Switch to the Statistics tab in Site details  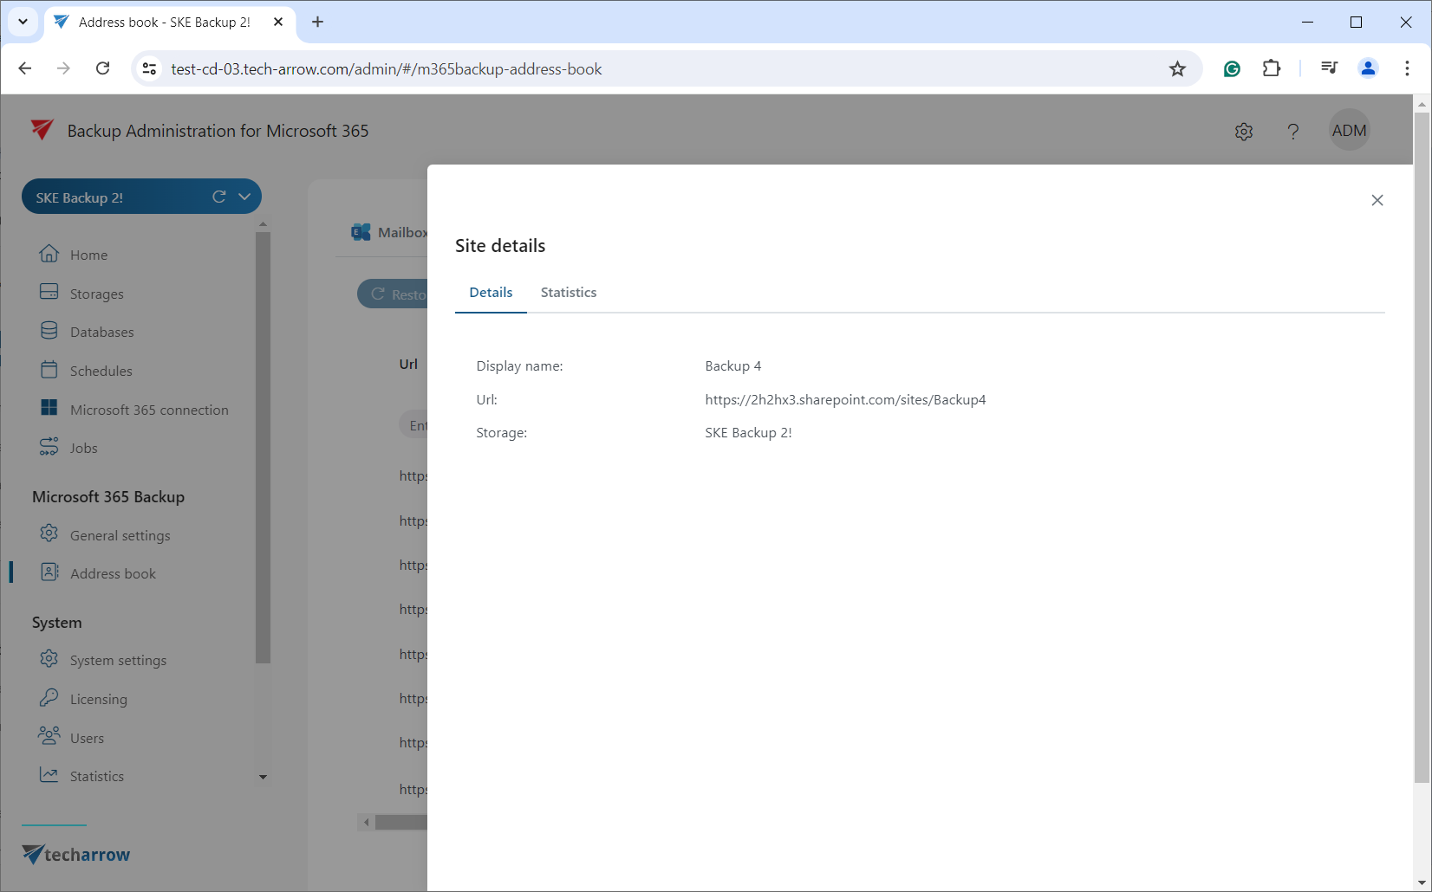tap(568, 293)
